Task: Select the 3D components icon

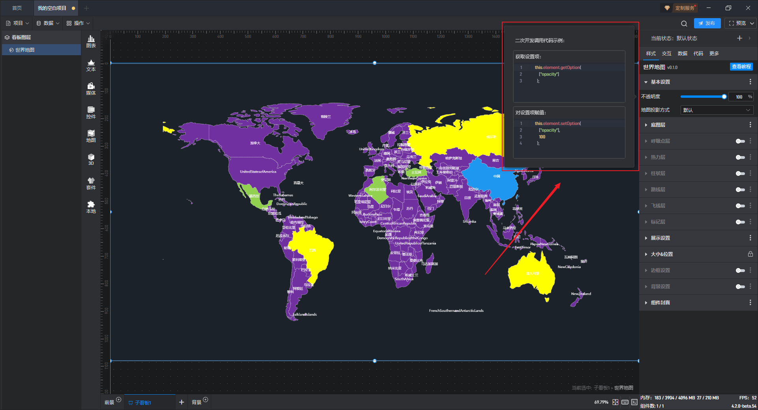Action: pos(91,159)
